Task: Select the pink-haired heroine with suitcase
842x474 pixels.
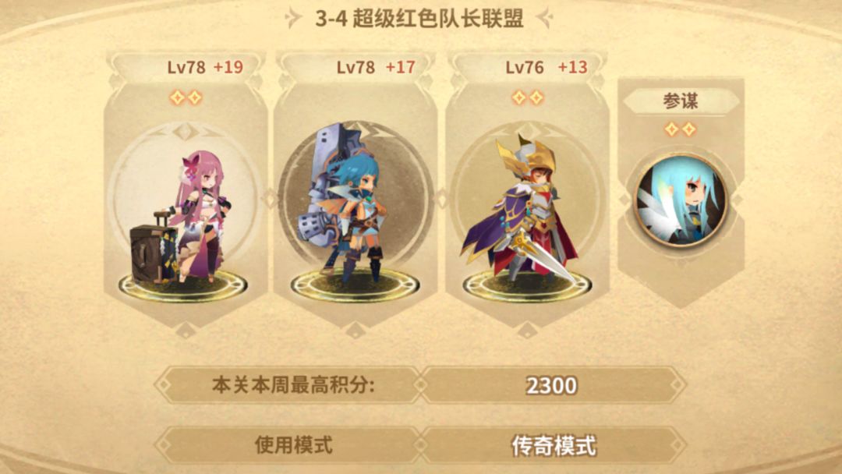Action: point(181,218)
